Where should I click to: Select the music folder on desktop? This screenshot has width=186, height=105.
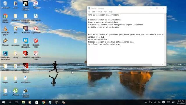pyautogui.click(x=15, y=5)
